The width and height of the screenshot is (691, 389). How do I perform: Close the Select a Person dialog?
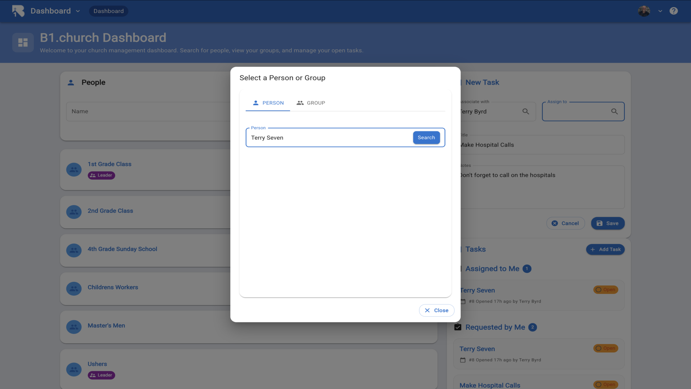(436, 310)
